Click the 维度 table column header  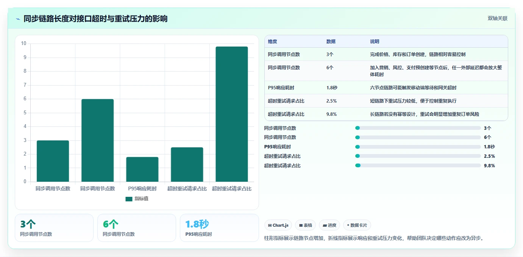point(272,42)
